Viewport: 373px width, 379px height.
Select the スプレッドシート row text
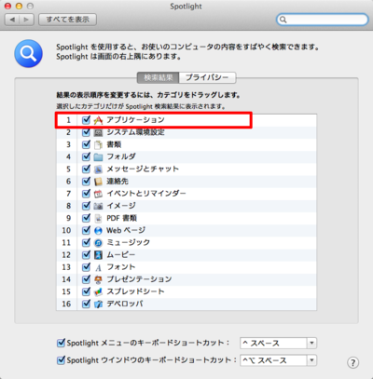tap(135, 291)
